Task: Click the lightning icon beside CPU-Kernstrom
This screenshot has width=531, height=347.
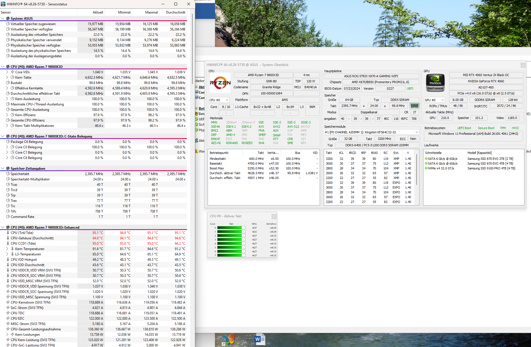Action: point(8,302)
